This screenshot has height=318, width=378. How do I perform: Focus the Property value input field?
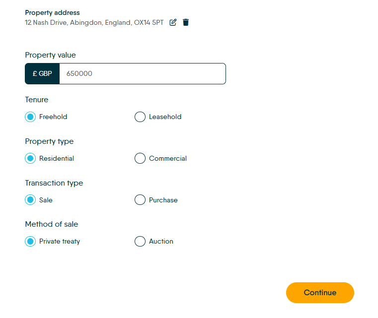coord(143,73)
